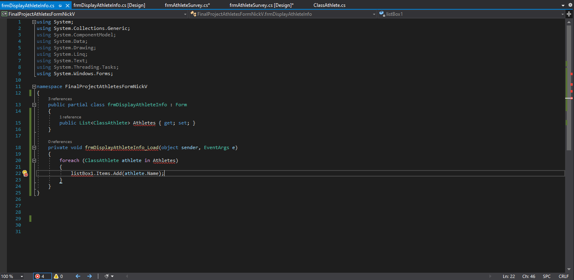Click the split editor window icon

(569, 14)
